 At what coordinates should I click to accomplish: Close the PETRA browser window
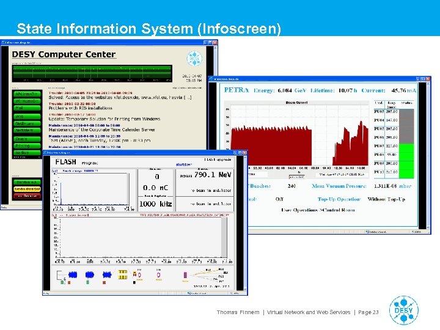point(428,79)
